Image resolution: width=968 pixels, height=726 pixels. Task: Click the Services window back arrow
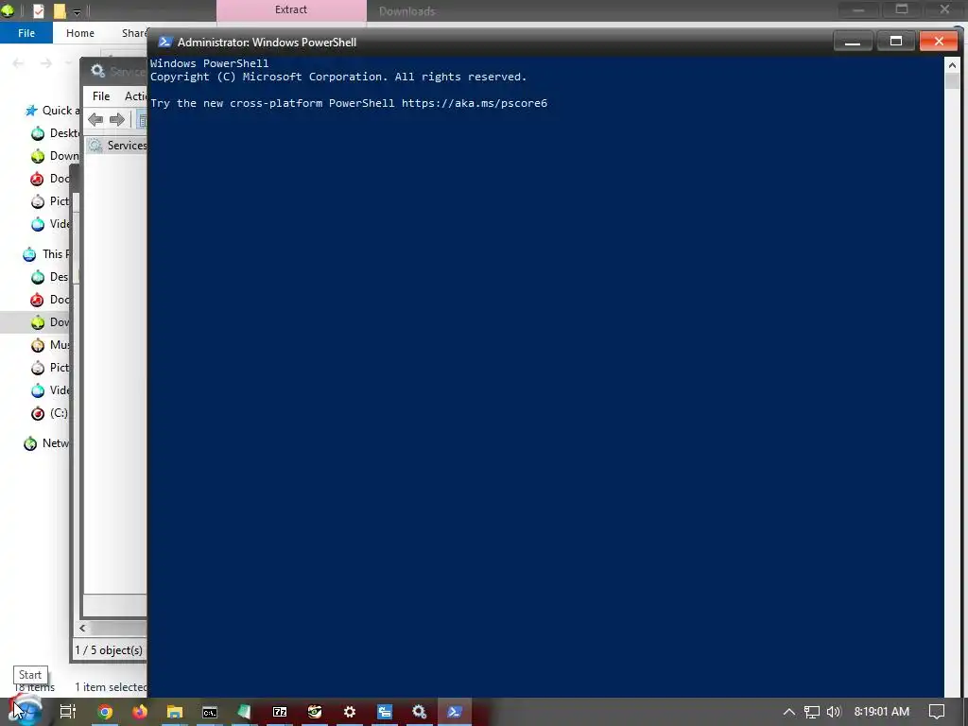pos(95,119)
